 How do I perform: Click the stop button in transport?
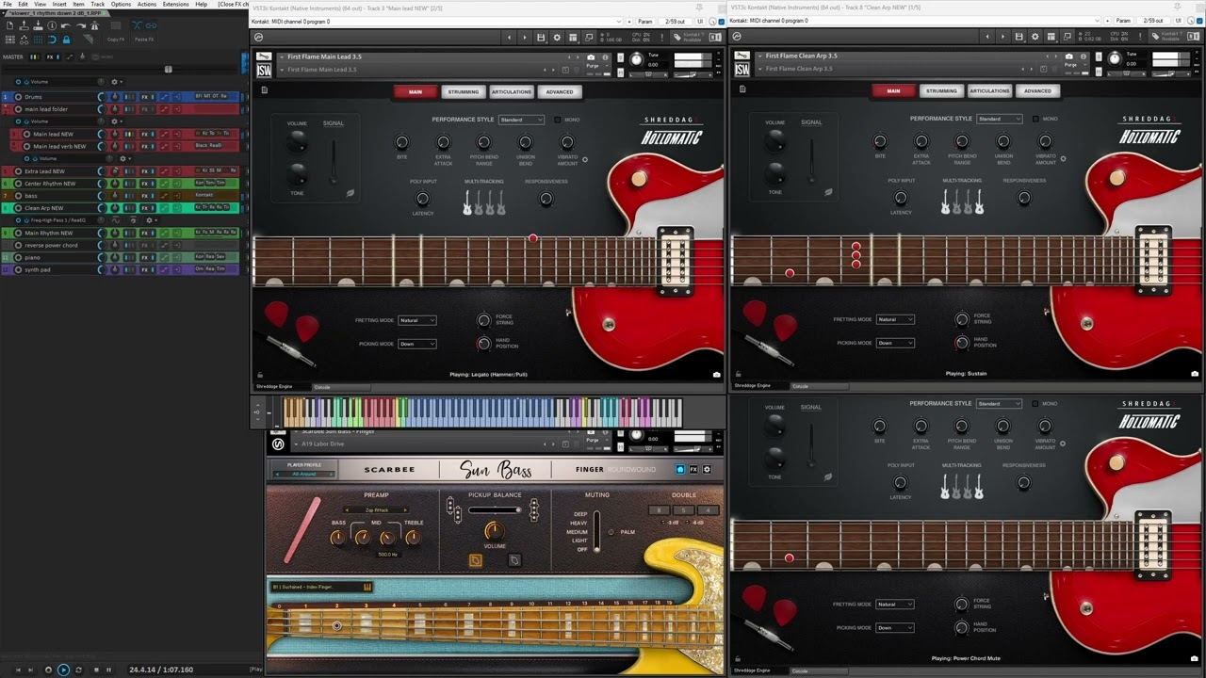pos(95,670)
